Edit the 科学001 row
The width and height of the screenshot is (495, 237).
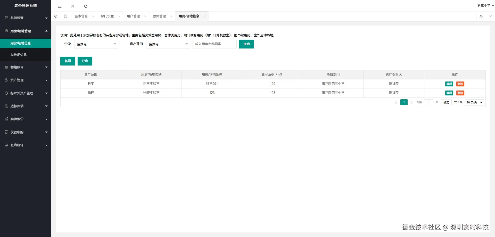449,84
